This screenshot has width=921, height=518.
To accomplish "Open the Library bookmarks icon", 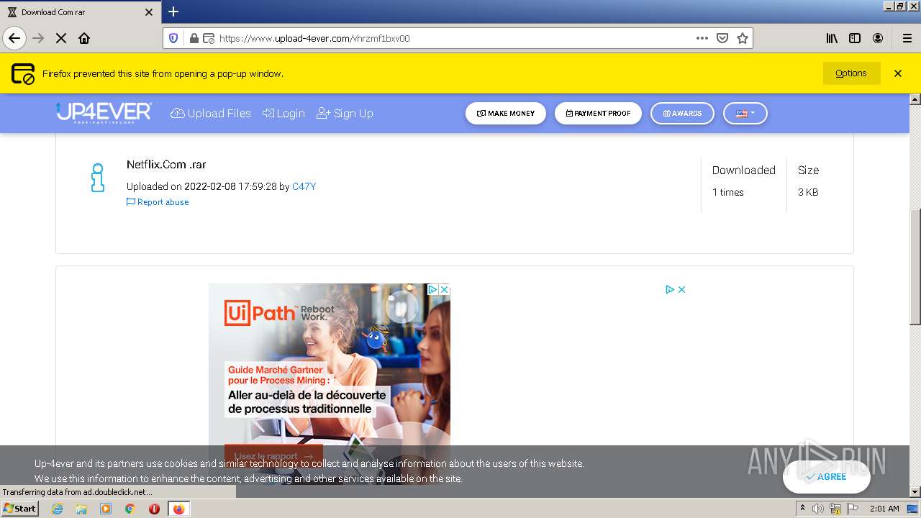I will point(832,38).
